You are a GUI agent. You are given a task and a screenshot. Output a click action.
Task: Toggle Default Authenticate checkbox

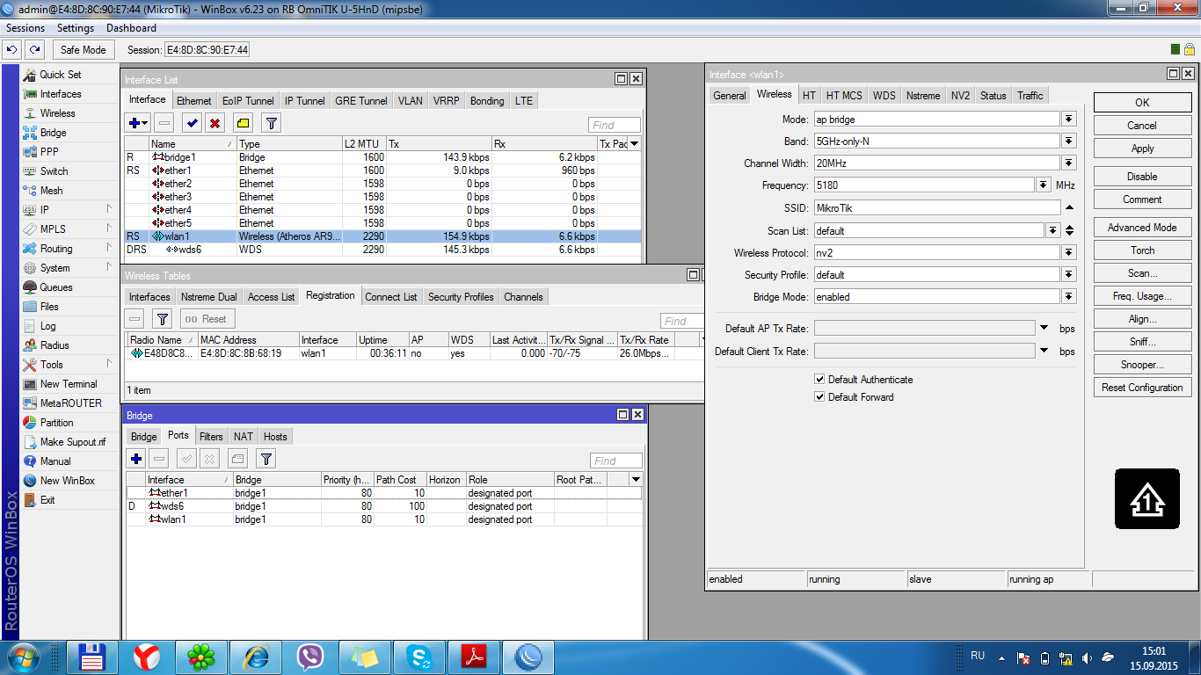pos(820,380)
